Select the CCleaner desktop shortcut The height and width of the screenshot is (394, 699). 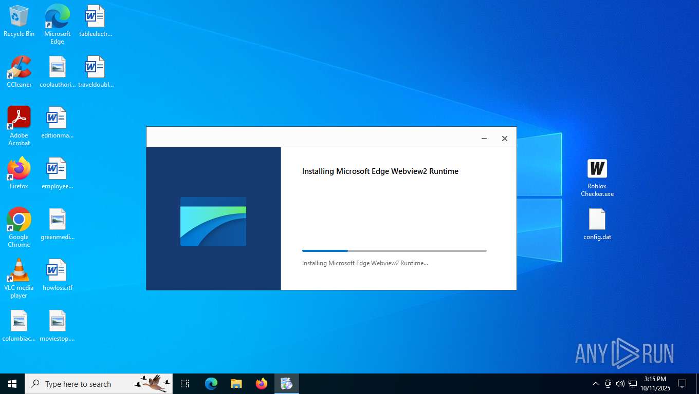coord(19,72)
